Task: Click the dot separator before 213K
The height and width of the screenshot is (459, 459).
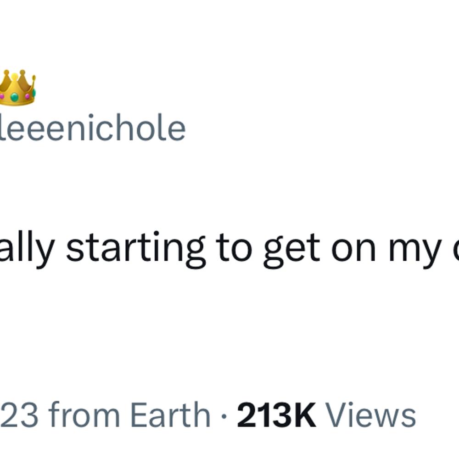Action: pos(224,416)
